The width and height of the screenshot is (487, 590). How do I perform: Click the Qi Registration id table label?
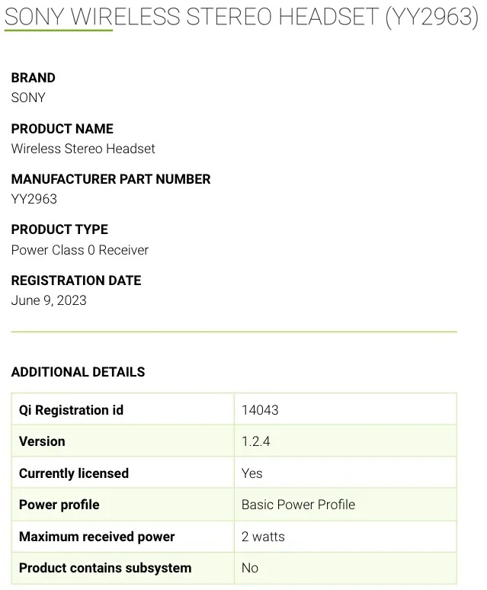click(71, 410)
